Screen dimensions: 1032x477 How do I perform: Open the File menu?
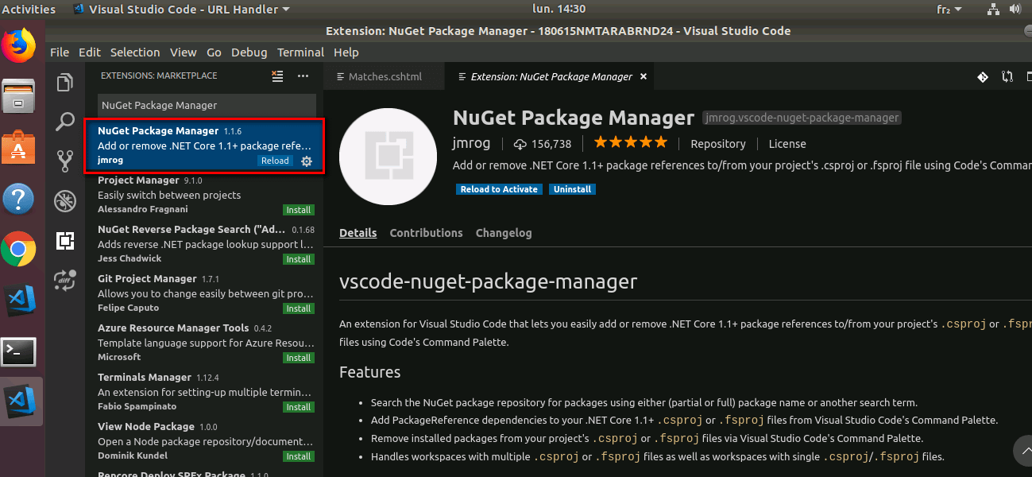coord(60,52)
